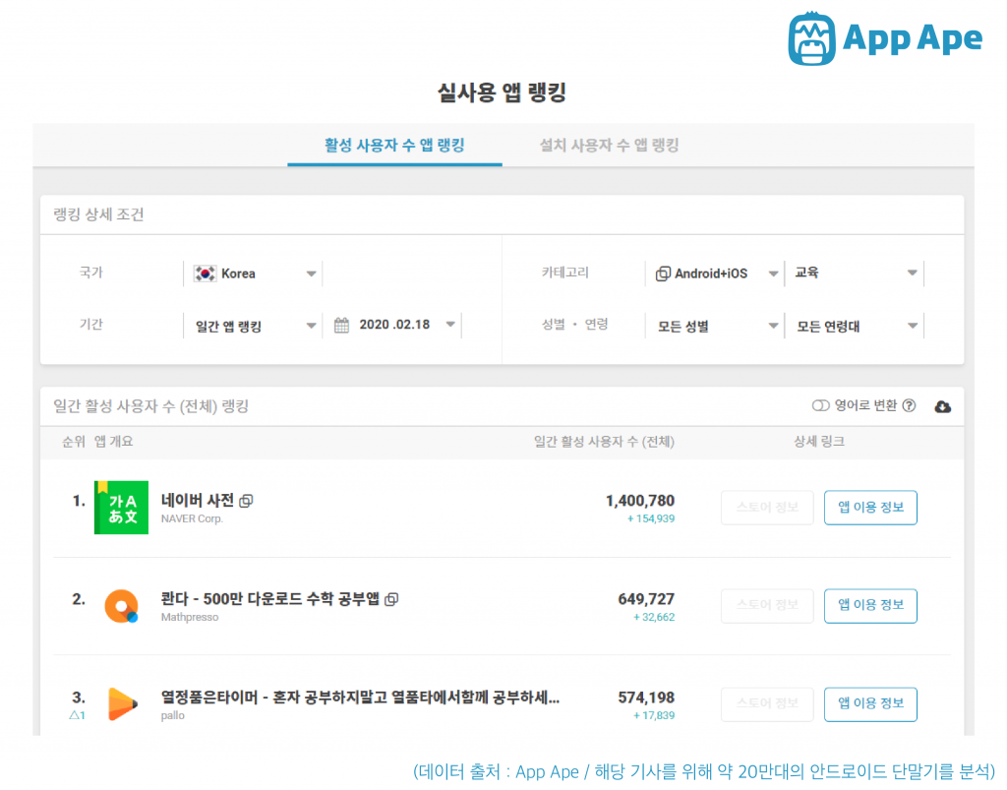Viewport: 1007px width, 790px height.
Task: Click the Mathpresso publisher name
Action: (190, 617)
